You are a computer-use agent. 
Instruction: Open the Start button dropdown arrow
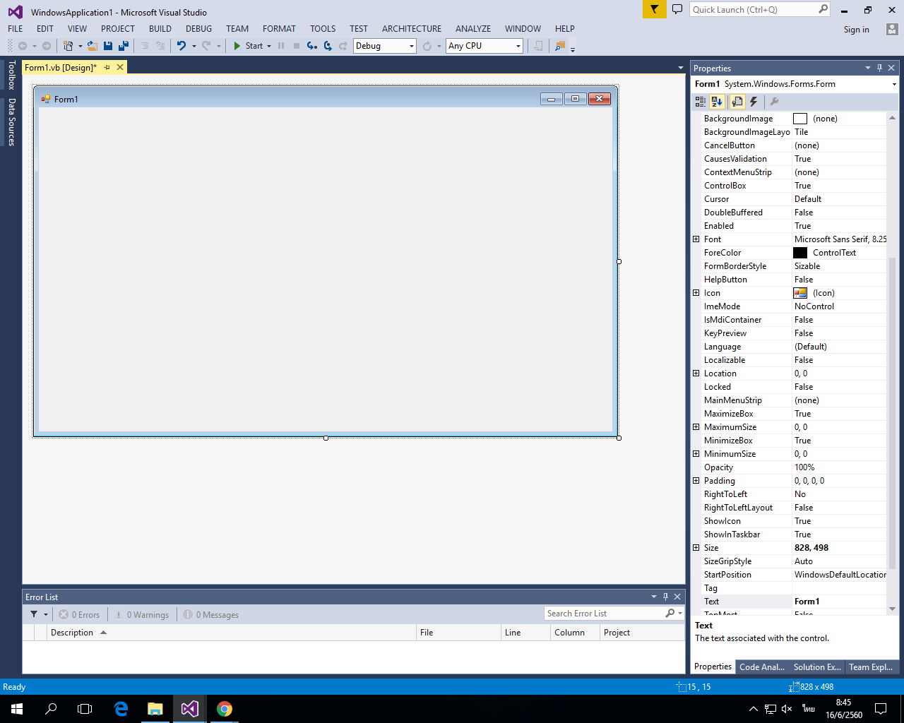click(269, 46)
